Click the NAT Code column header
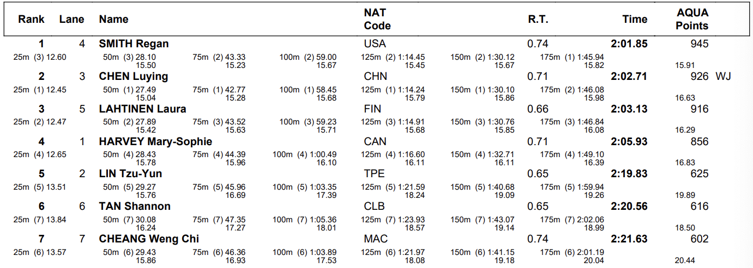The height and width of the screenshot is (268, 753). tap(377, 19)
